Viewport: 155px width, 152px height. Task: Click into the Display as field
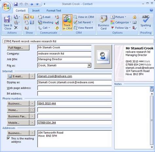coord(75,82)
